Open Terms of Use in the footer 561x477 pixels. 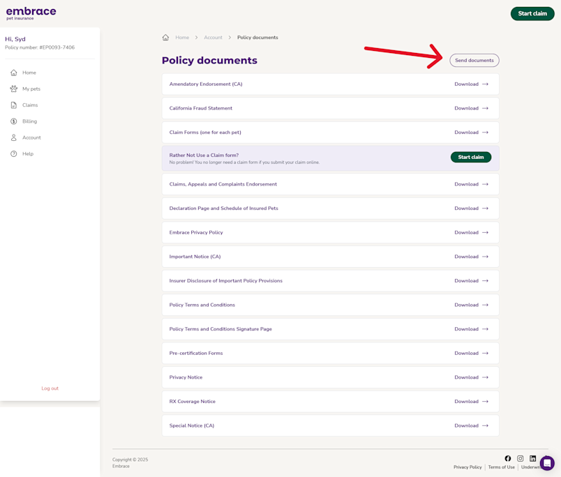(501, 467)
